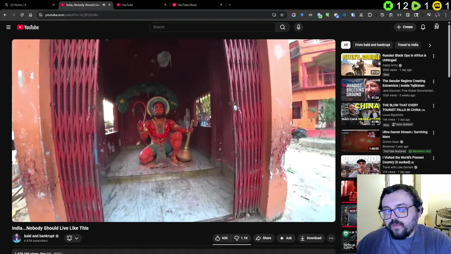Open the browser home page
The image size is (451, 254).
tap(30, 15)
